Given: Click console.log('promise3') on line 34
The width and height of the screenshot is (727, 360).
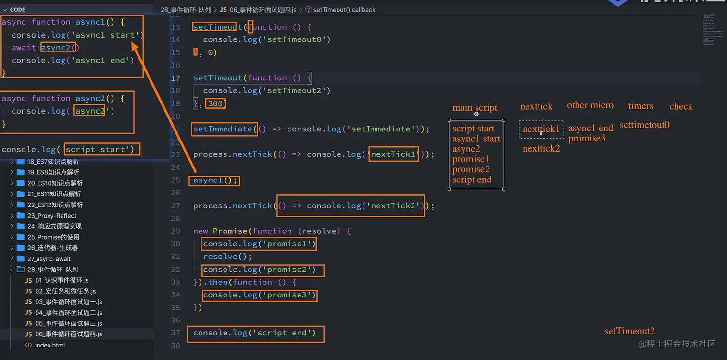Looking at the screenshot, I should 260,295.
